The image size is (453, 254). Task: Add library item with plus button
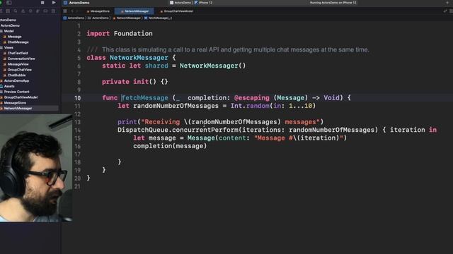pyautogui.click(x=447, y=3)
